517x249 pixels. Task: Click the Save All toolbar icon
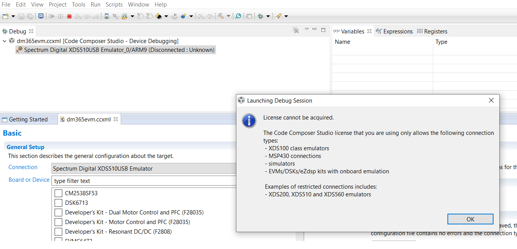[x=30, y=16]
